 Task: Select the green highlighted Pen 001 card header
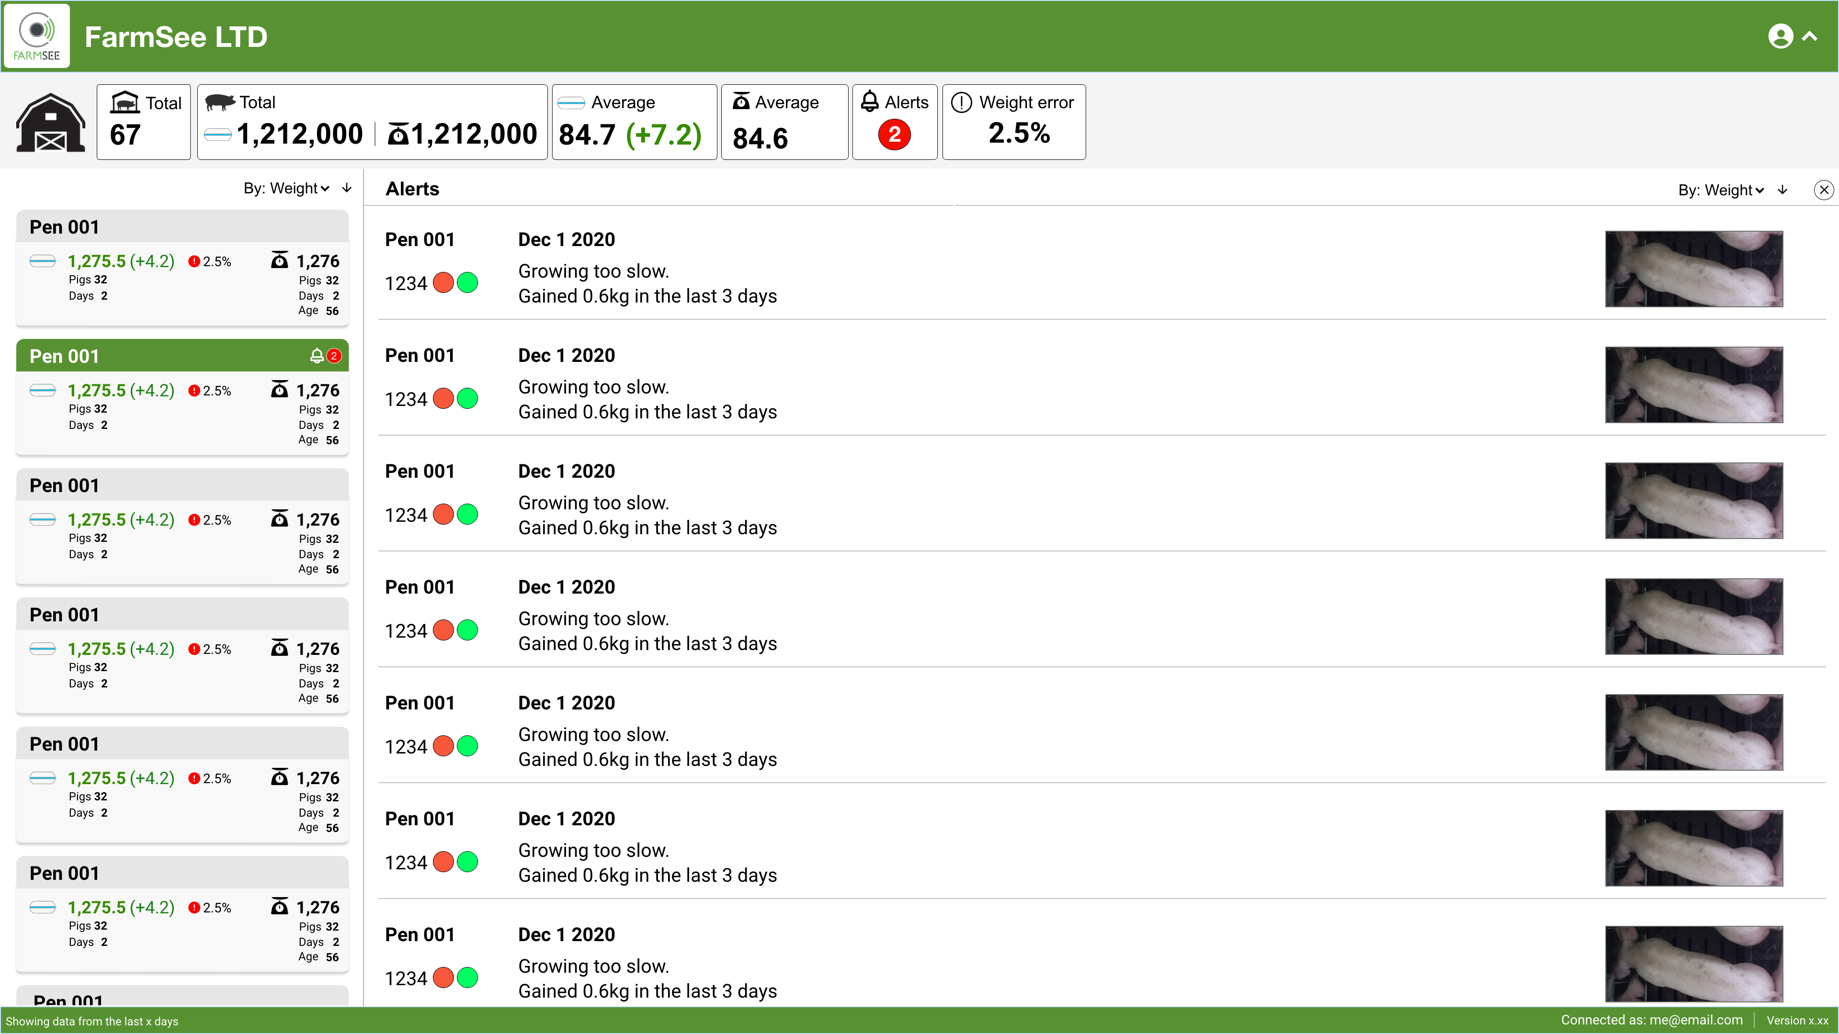[182, 355]
